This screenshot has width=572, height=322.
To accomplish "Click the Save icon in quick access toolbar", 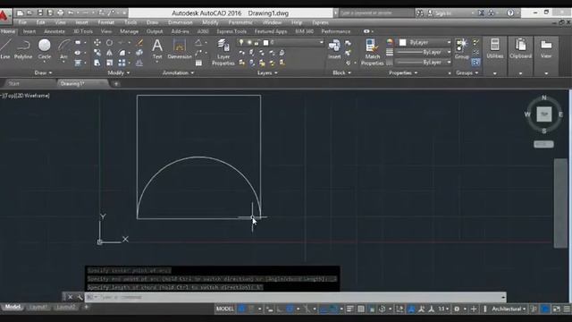I will (40, 13).
